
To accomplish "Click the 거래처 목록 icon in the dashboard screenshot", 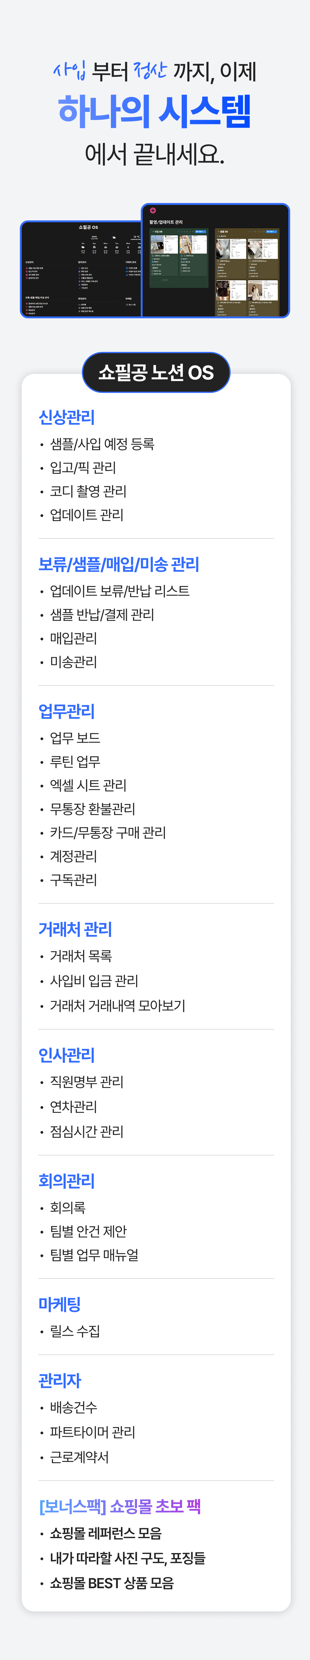I will coord(127,268).
